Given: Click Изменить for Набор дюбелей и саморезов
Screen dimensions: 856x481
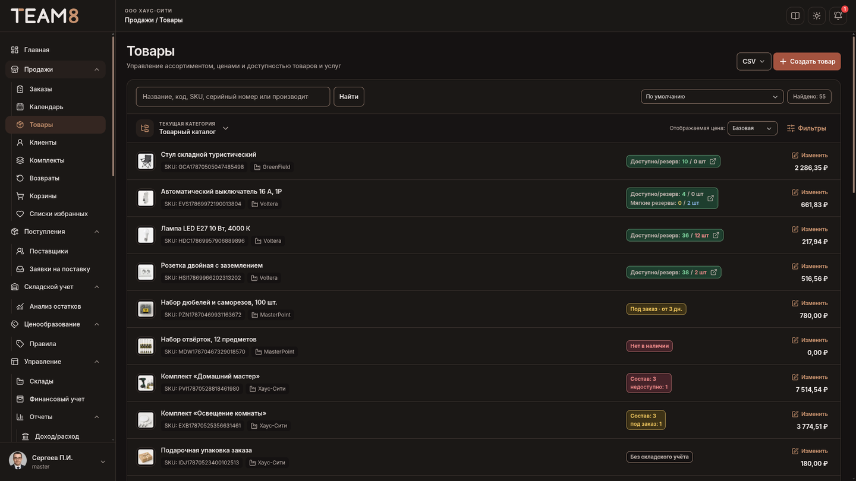Looking at the screenshot, I should coord(810,303).
